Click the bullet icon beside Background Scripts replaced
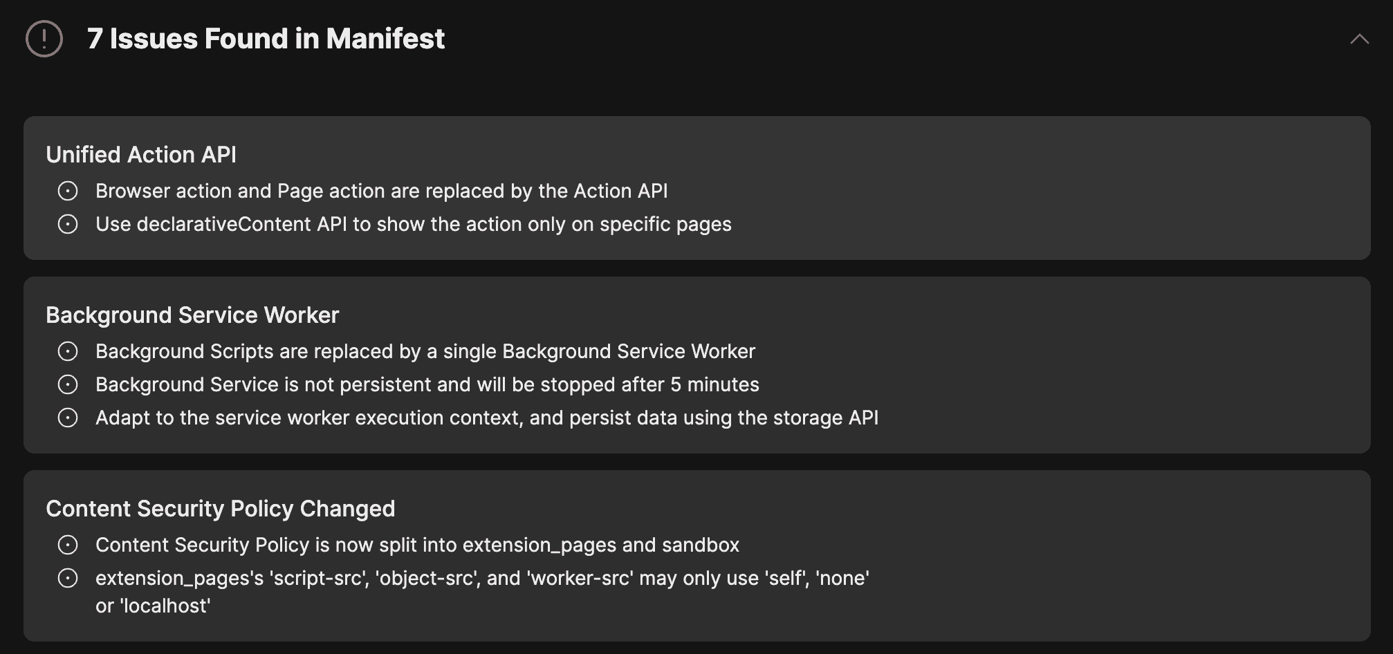Image resolution: width=1393 pixels, height=654 pixels. point(68,351)
